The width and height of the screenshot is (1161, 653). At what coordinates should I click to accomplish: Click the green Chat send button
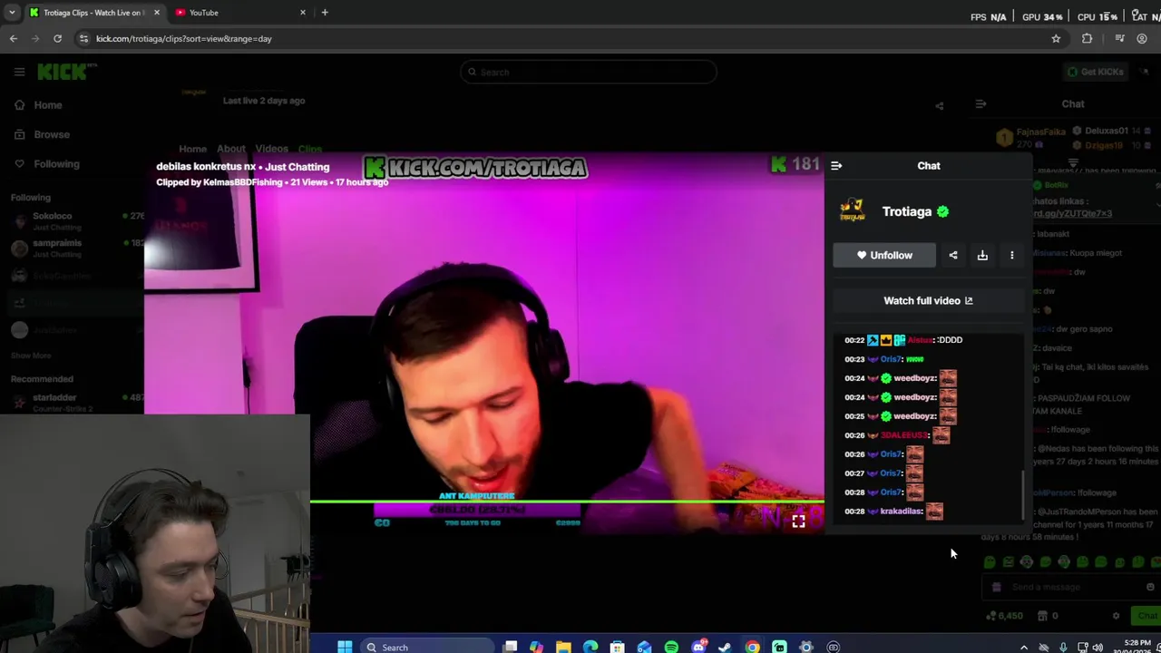1146,616
